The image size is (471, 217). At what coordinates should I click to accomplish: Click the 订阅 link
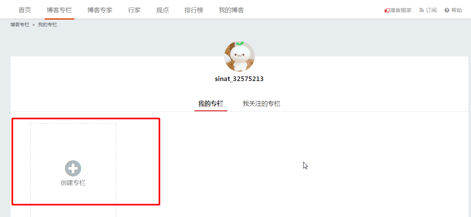click(431, 11)
